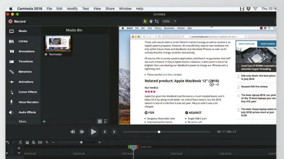Switch Media Bin to grid view

100,121
